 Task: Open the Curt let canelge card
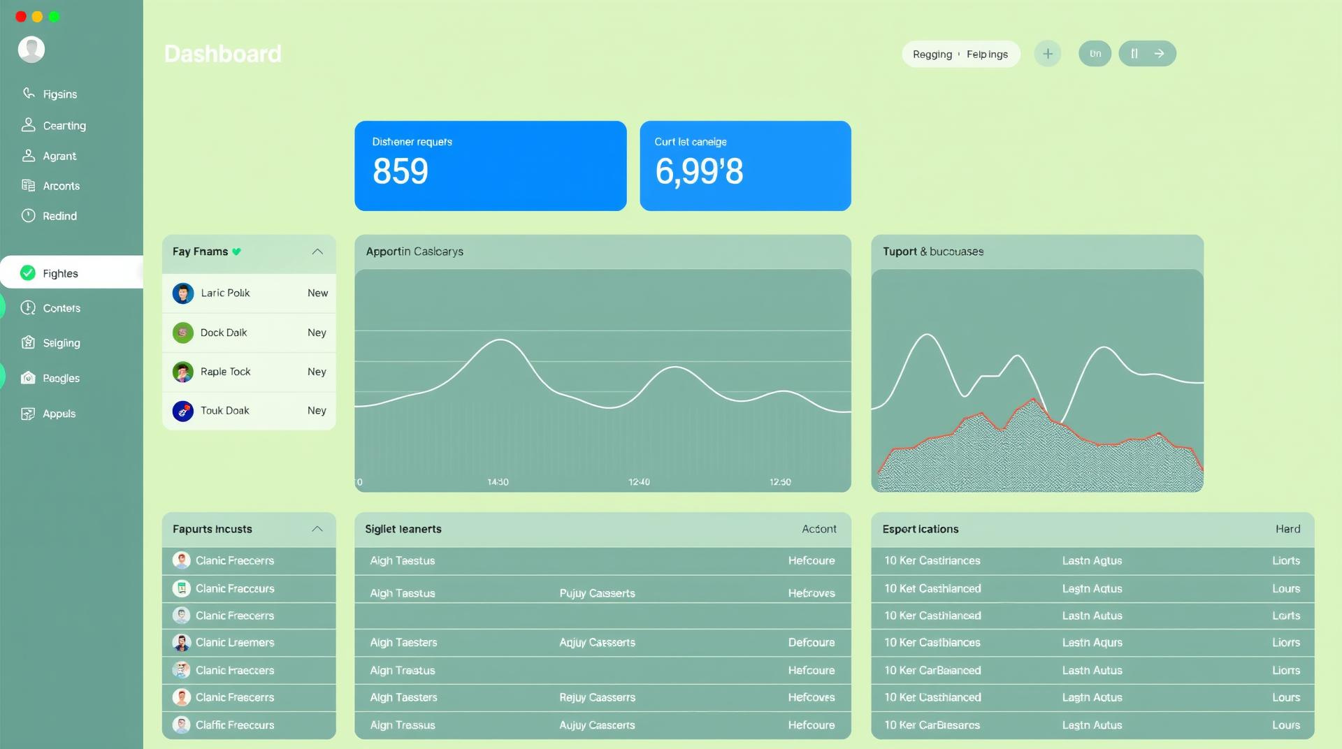746,166
